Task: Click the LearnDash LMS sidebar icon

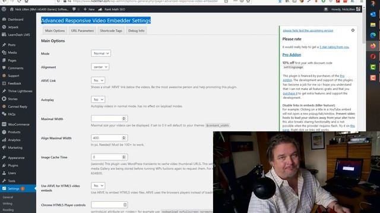Action: point(4,35)
